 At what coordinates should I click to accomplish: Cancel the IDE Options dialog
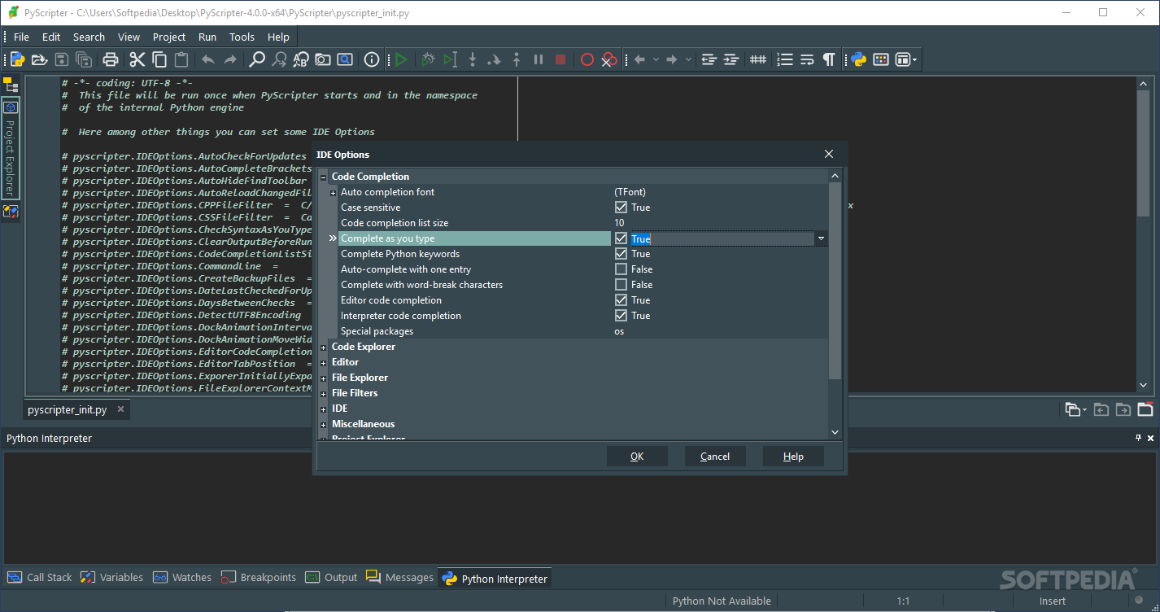tap(715, 457)
